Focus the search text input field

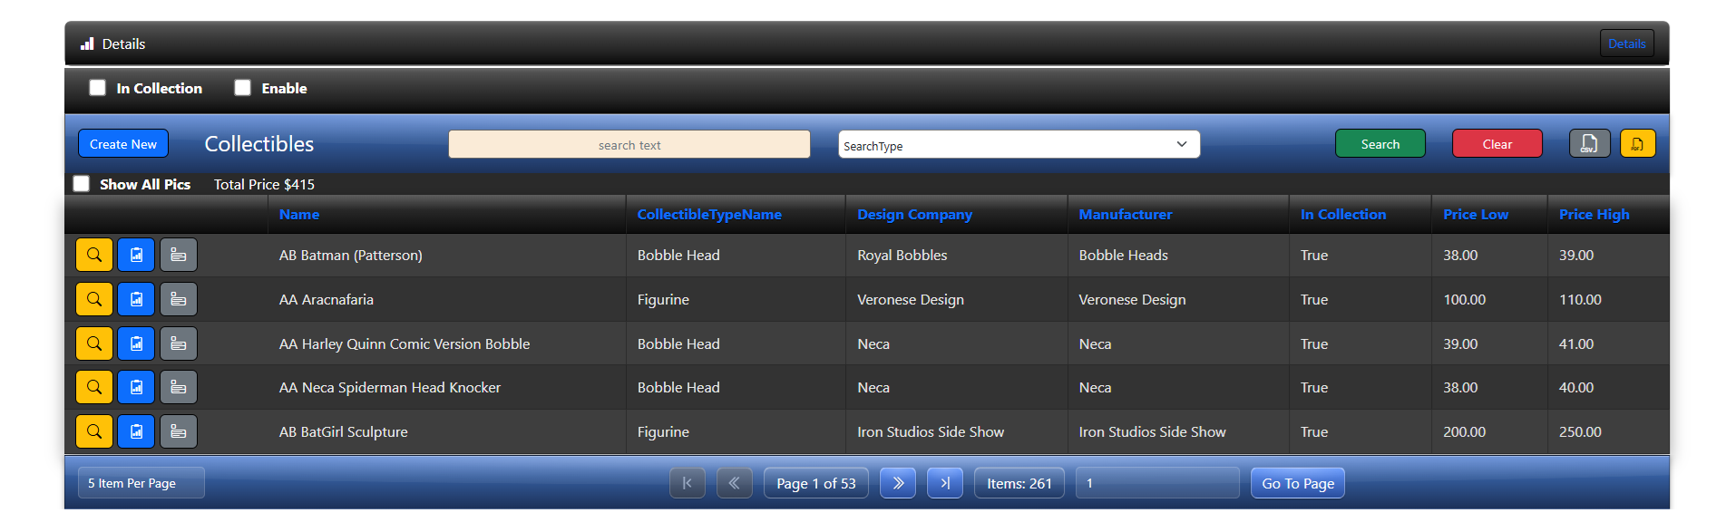click(x=629, y=144)
